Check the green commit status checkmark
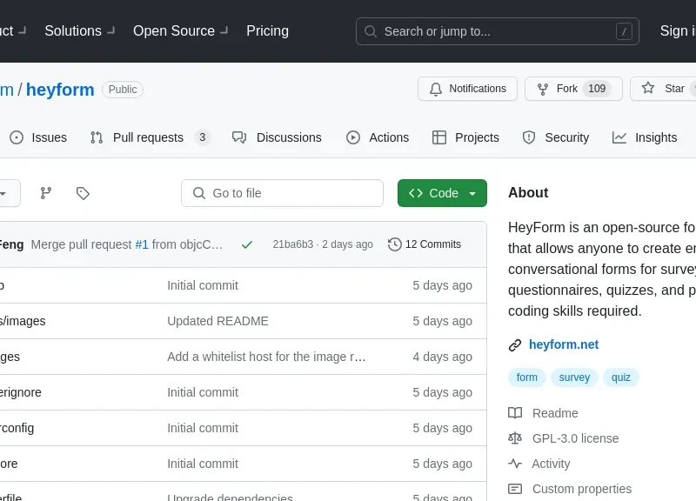This screenshot has height=501, width=696. point(247,244)
